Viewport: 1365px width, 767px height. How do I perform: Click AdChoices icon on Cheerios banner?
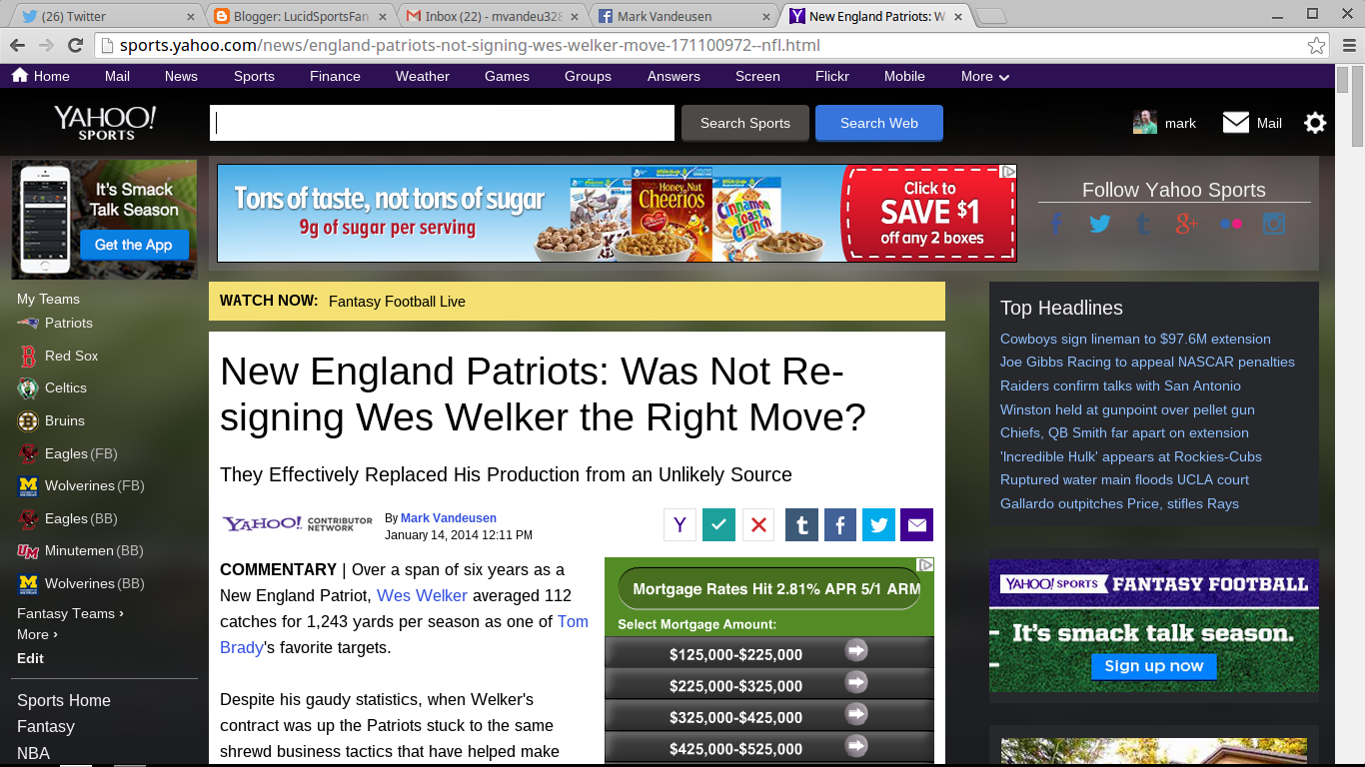[x=1008, y=172]
